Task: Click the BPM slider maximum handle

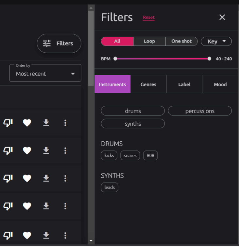Action: pos(209,59)
